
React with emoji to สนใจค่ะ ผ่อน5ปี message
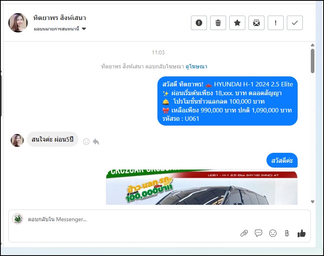tap(86, 142)
